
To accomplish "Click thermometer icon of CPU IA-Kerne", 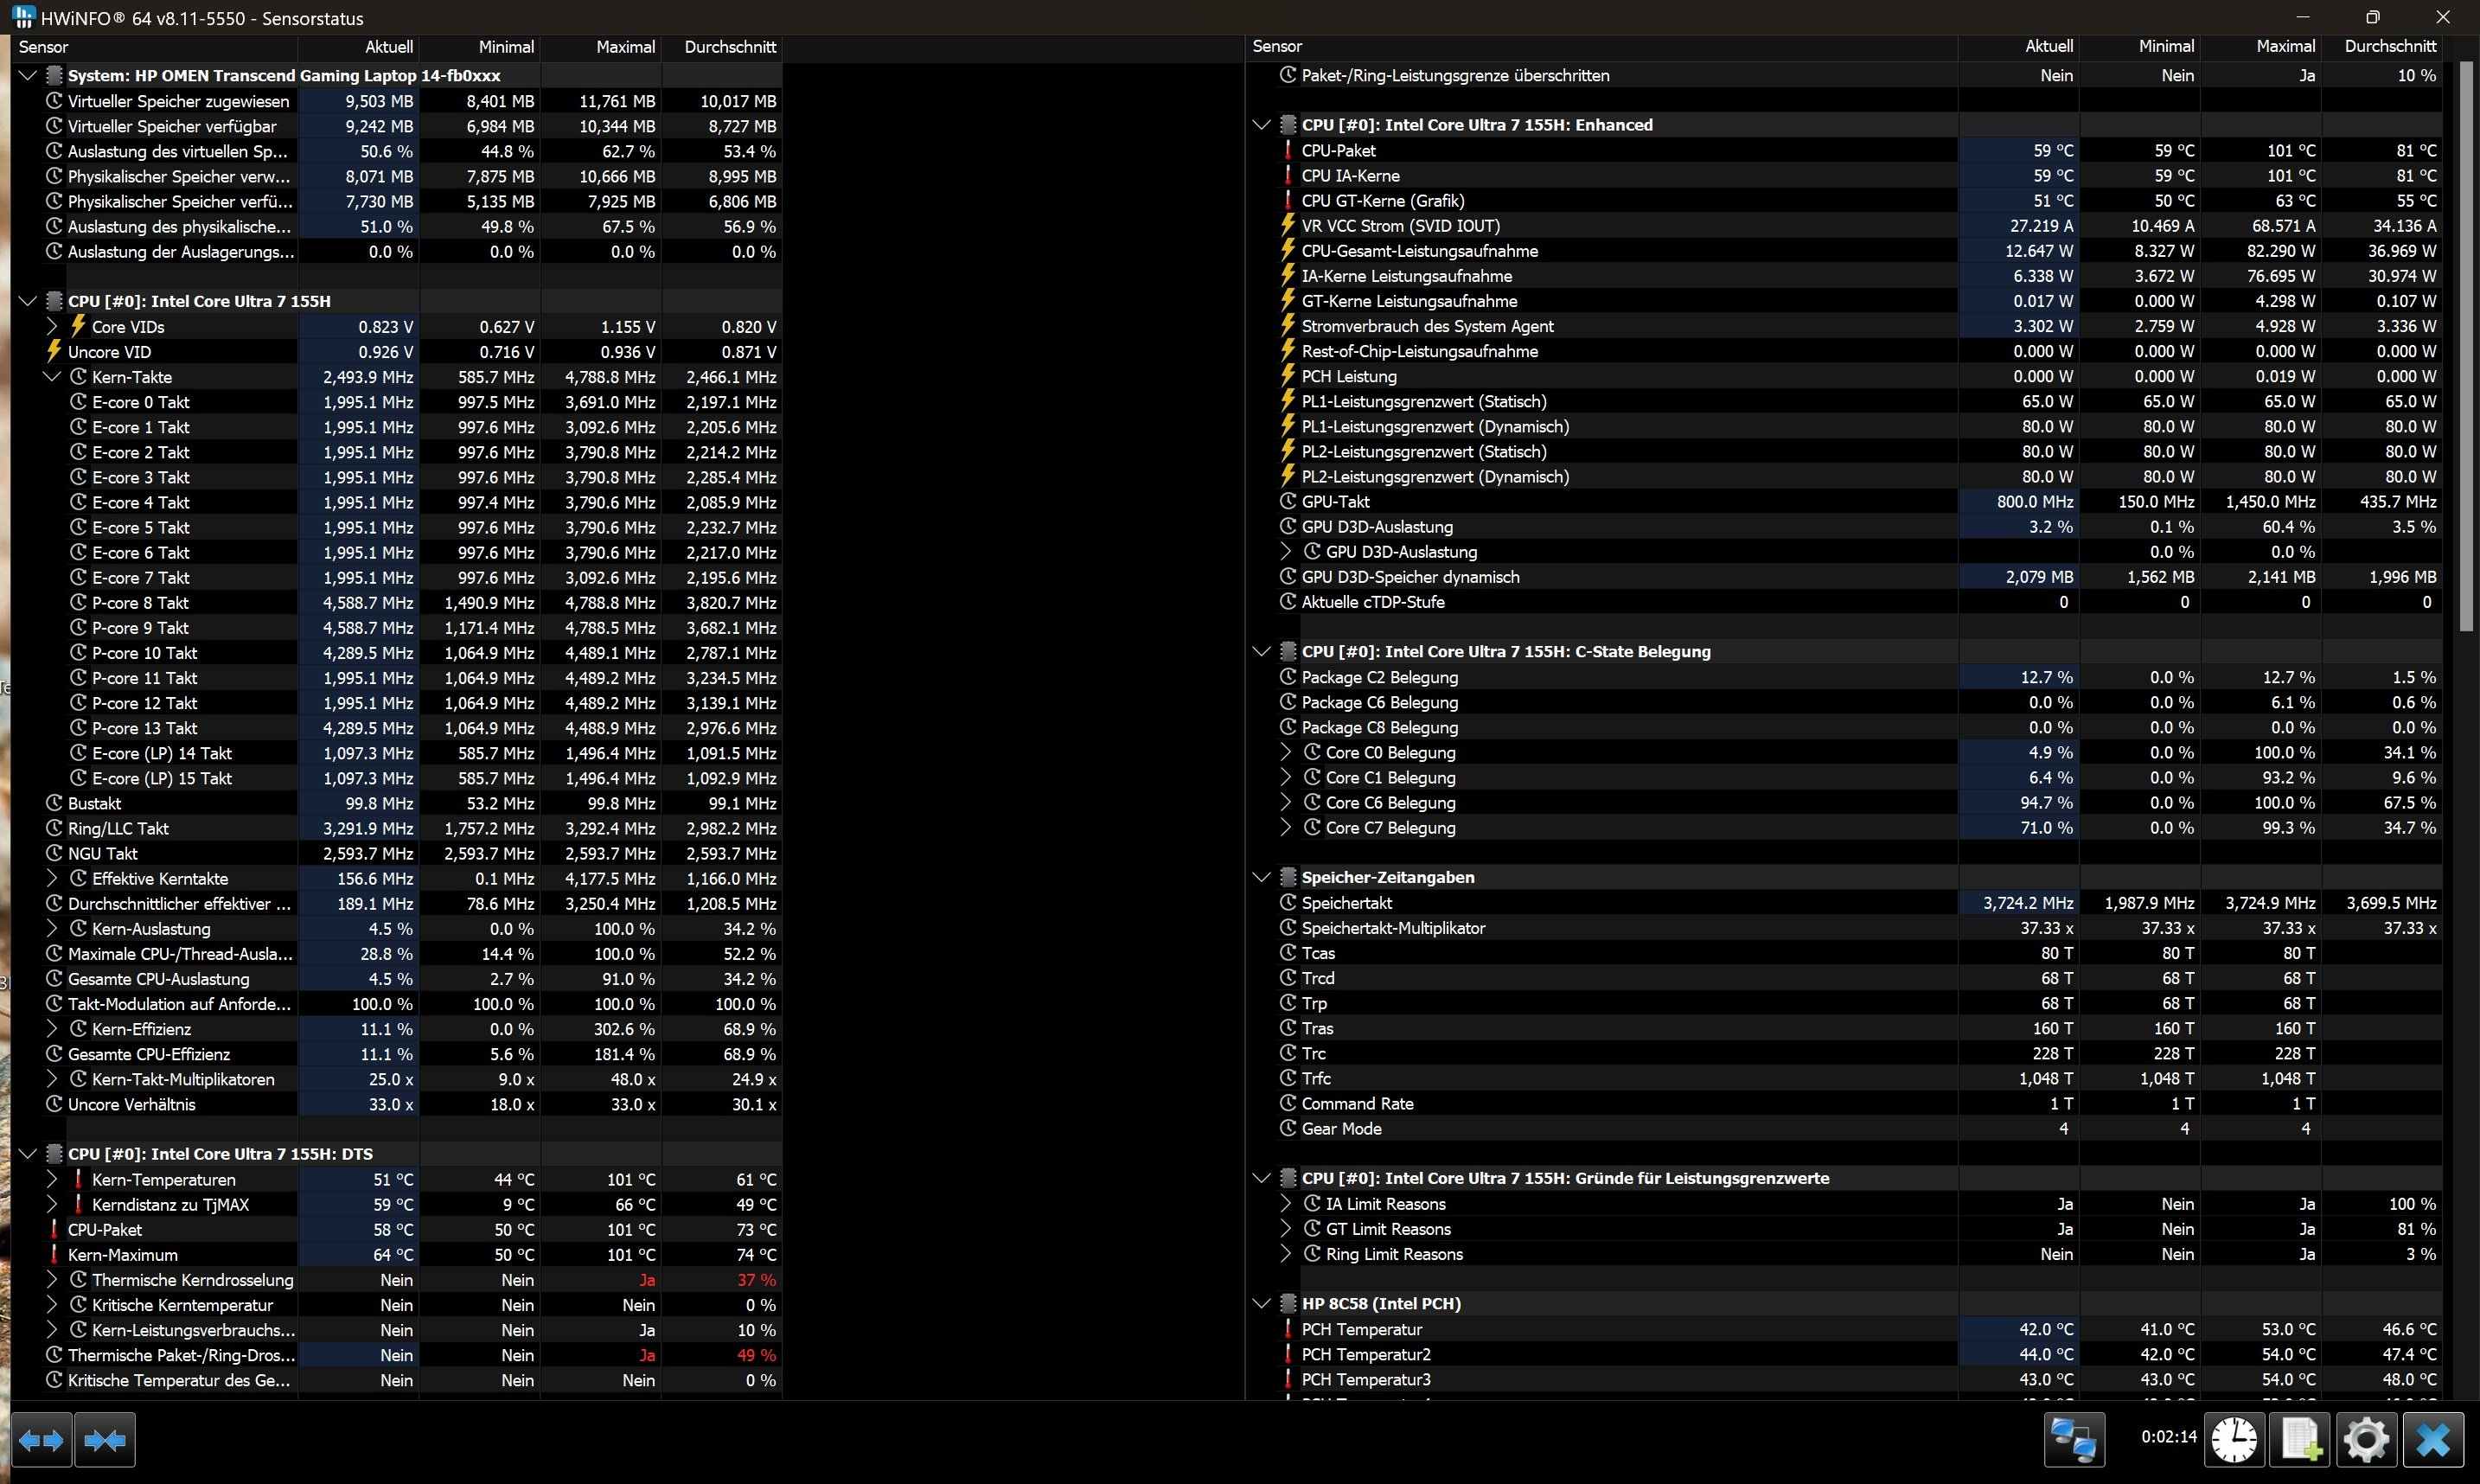I will pyautogui.click(x=1288, y=175).
